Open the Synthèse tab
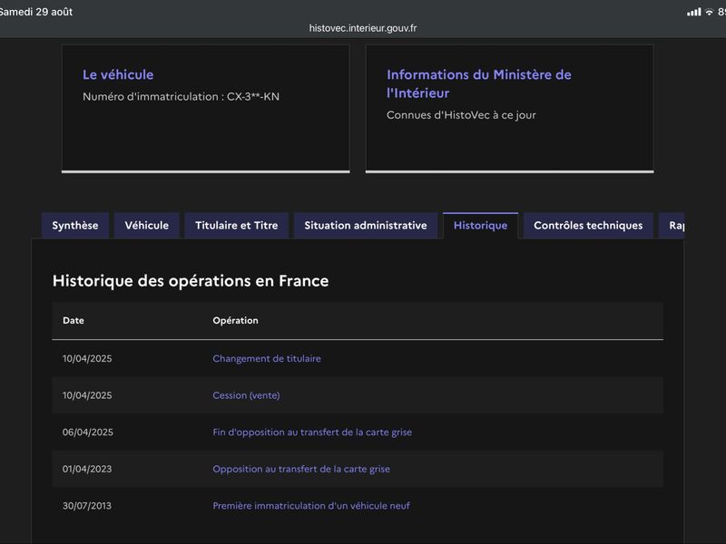The image size is (726, 544). click(x=75, y=225)
